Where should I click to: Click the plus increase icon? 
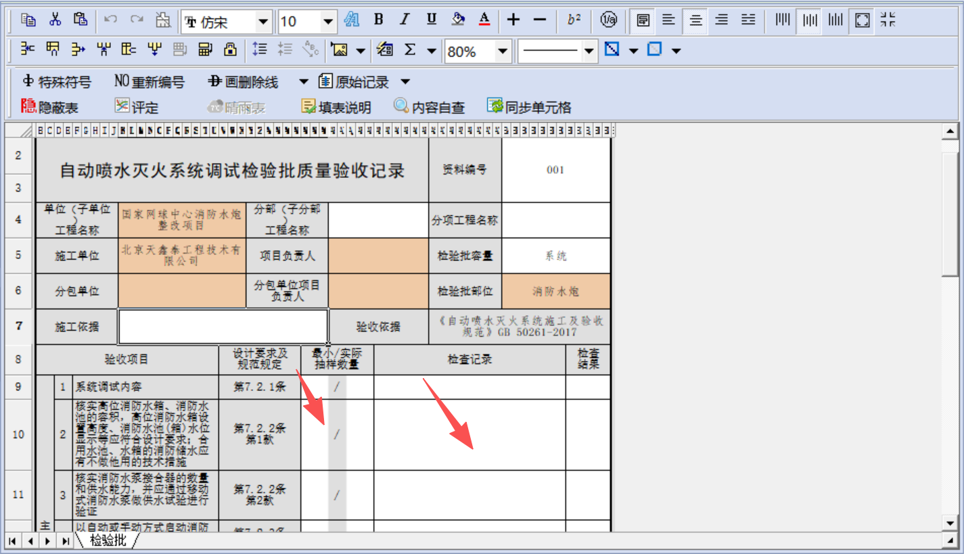coord(513,20)
